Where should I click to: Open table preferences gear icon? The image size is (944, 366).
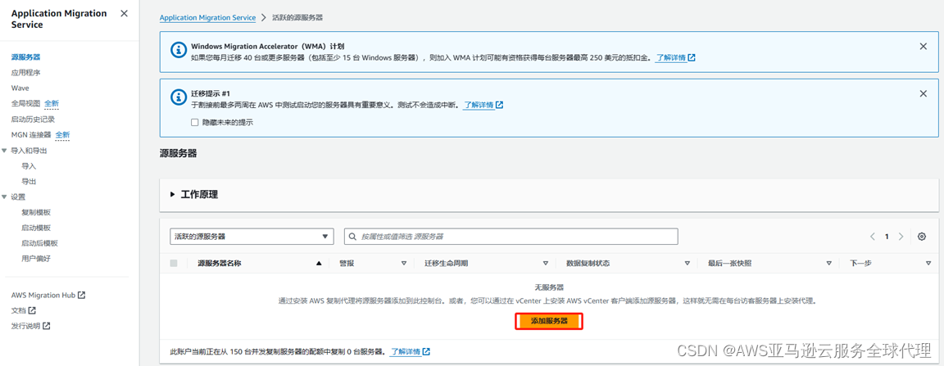point(921,237)
